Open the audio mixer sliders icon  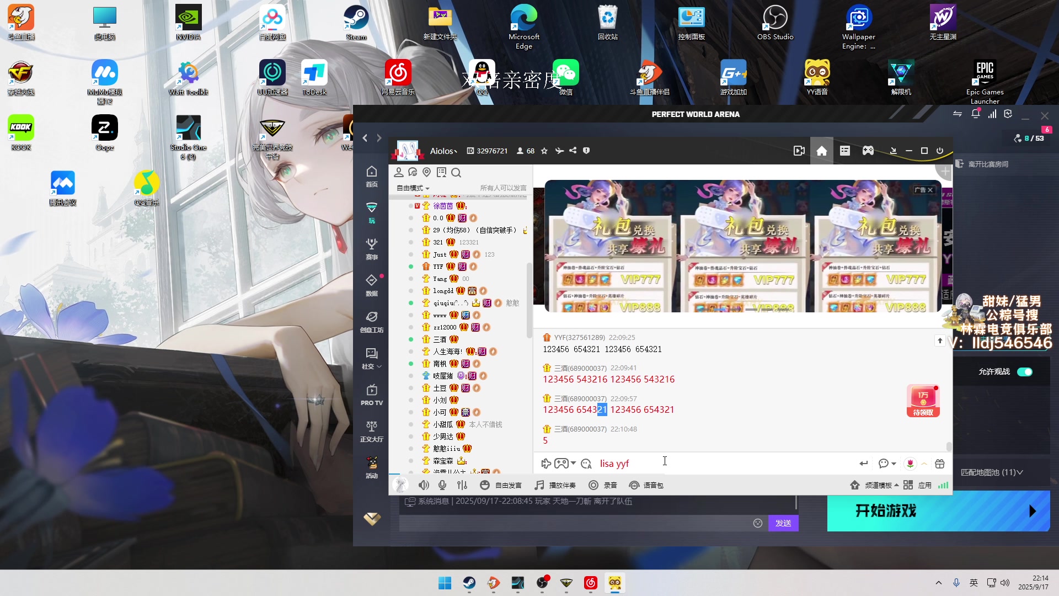click(x=462, y=485)
